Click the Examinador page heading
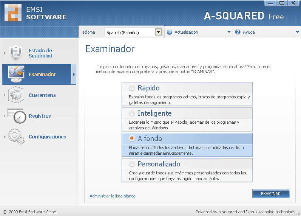The width and height of the screenshot is (301, 216). coord(110,49)
